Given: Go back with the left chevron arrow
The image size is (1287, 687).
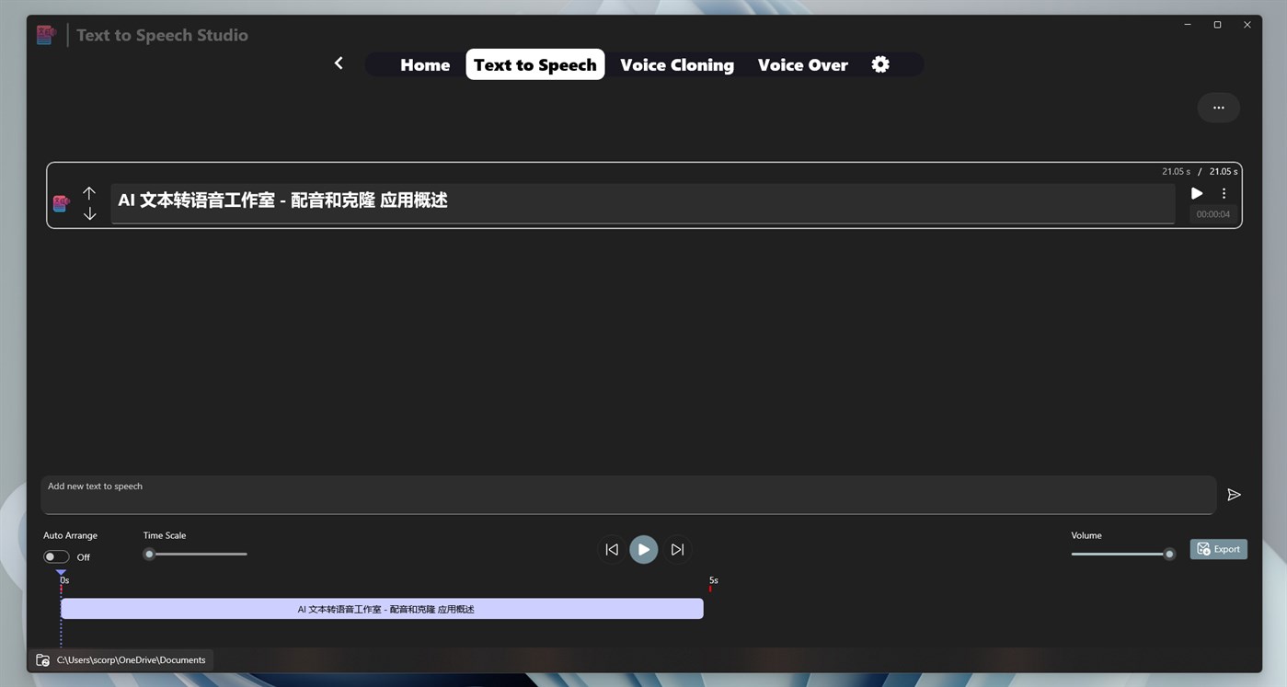Looking at the screenshot, I should (x=339, y=63).
